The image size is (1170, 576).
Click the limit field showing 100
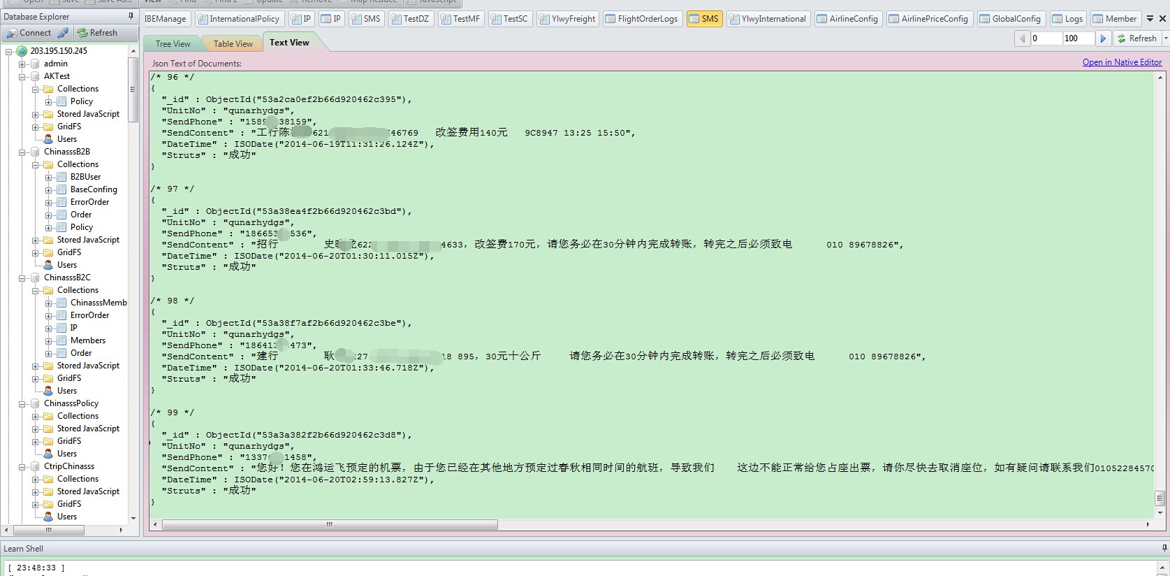click(1078, 38)
